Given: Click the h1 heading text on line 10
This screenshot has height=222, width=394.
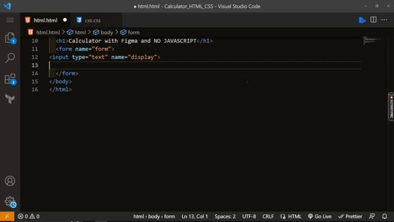Looking at the screenshot, I should click(132, 41).
